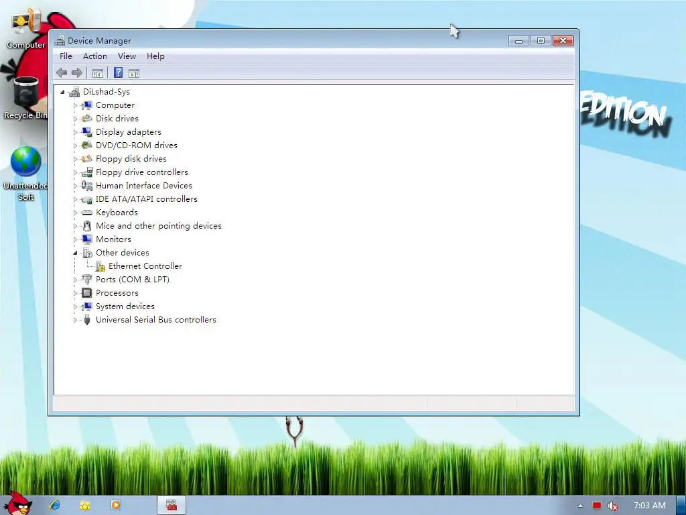686x515 pixels.
Task: Select the Recycle Bin desktop icon
Action: tap(25, 98)
